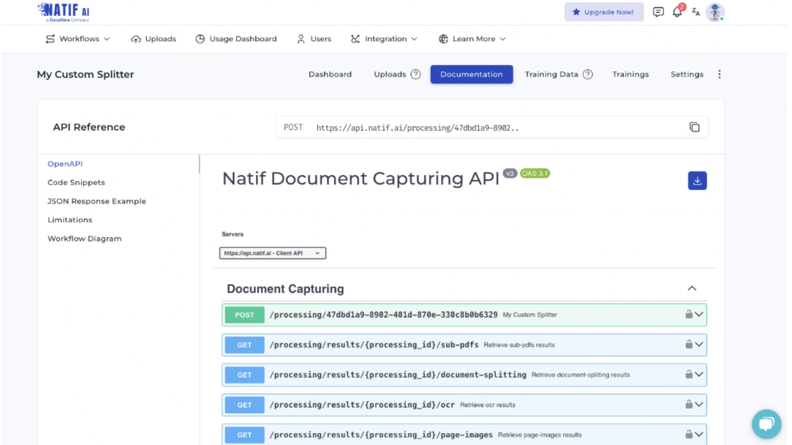Expand the Learn More menu
The height and width of the screenshot is (445, 792).
(x=472, y=39)
